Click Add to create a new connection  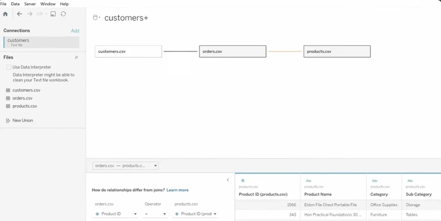[x=75, y=31]
